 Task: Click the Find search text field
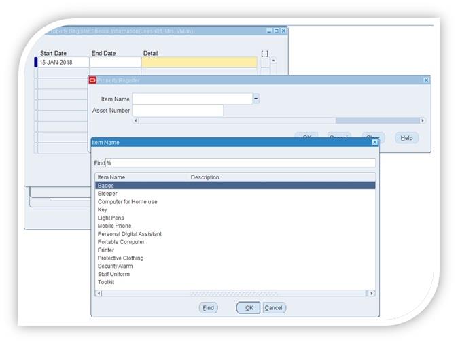click(x=241, y=163)
